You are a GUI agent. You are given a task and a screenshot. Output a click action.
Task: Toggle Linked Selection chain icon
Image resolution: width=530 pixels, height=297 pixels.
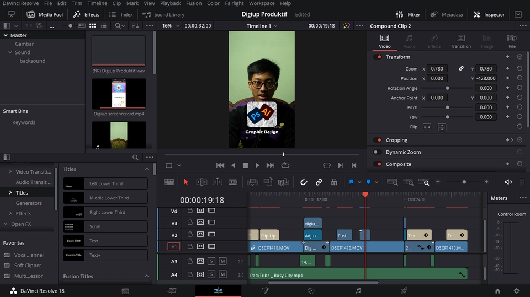(x=319, y=182)
